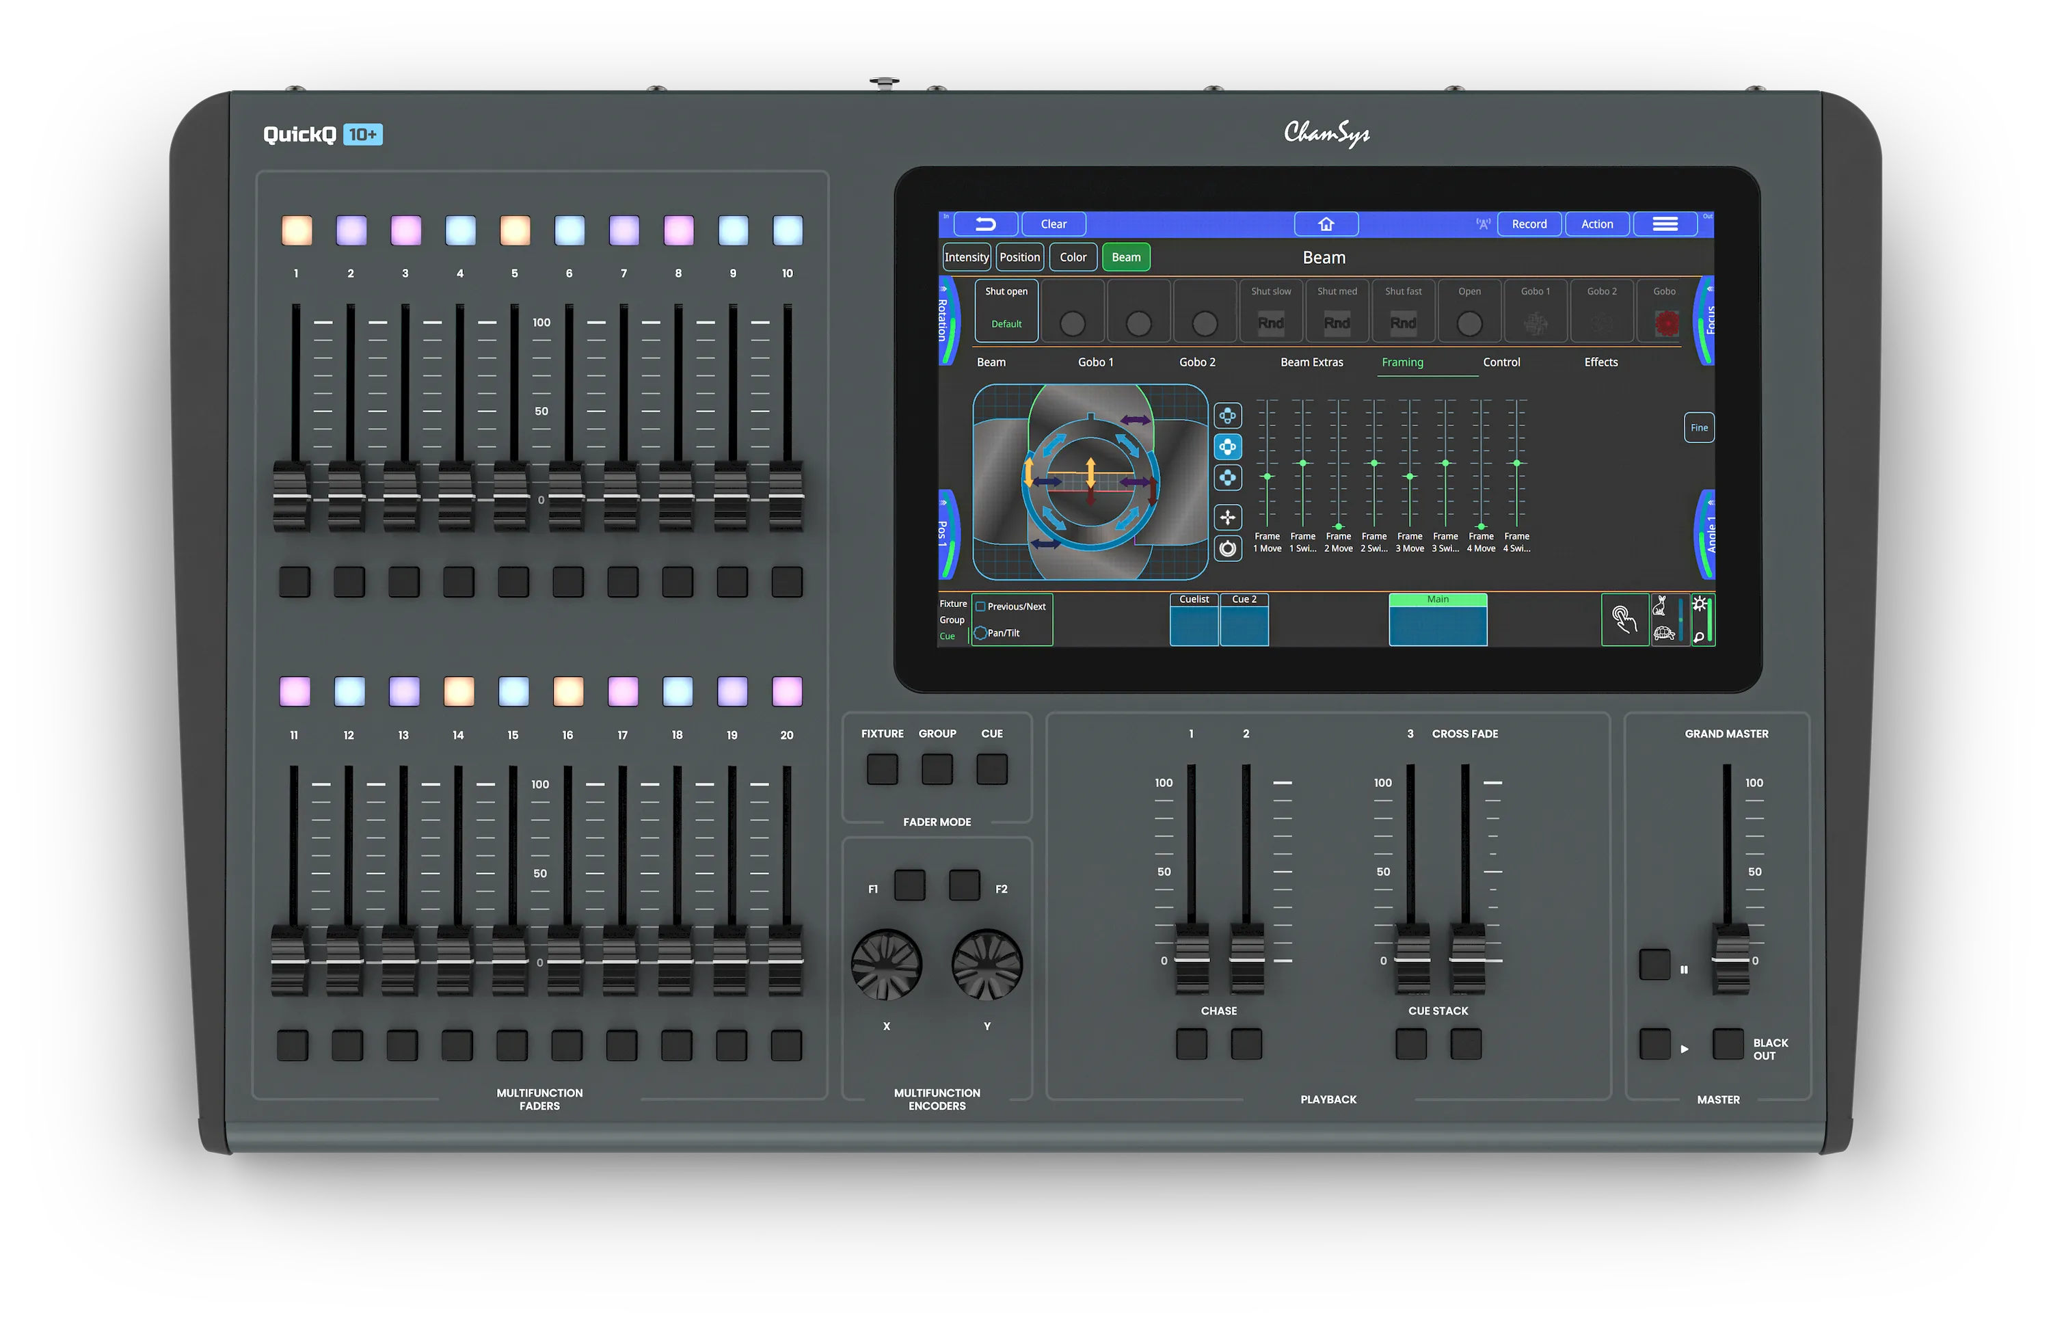Screen dimensions: 2051x1338
Task: Tap the rabbit fast-speed icon
Action: [1660, 606]
